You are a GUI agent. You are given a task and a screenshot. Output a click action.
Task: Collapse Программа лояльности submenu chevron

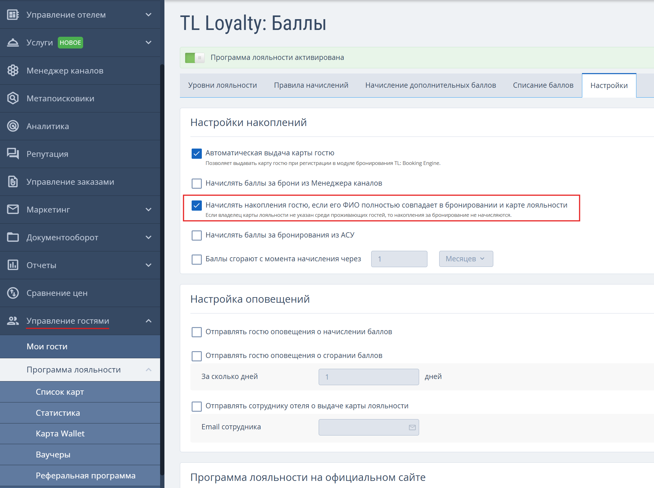click(149, 370)
